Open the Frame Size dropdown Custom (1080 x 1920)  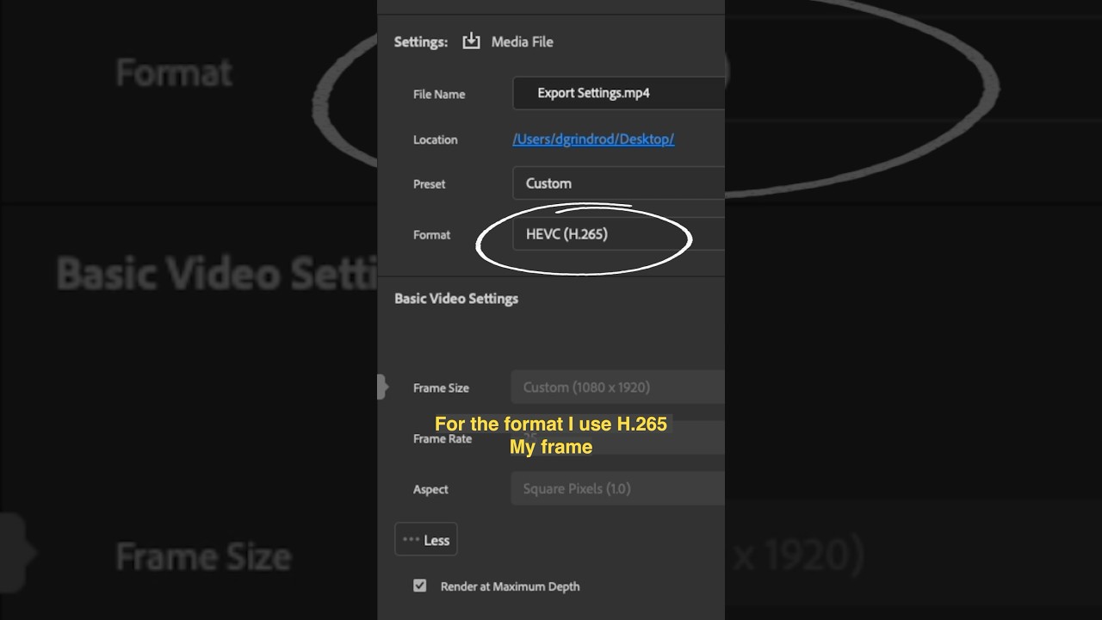click(618, 387)
